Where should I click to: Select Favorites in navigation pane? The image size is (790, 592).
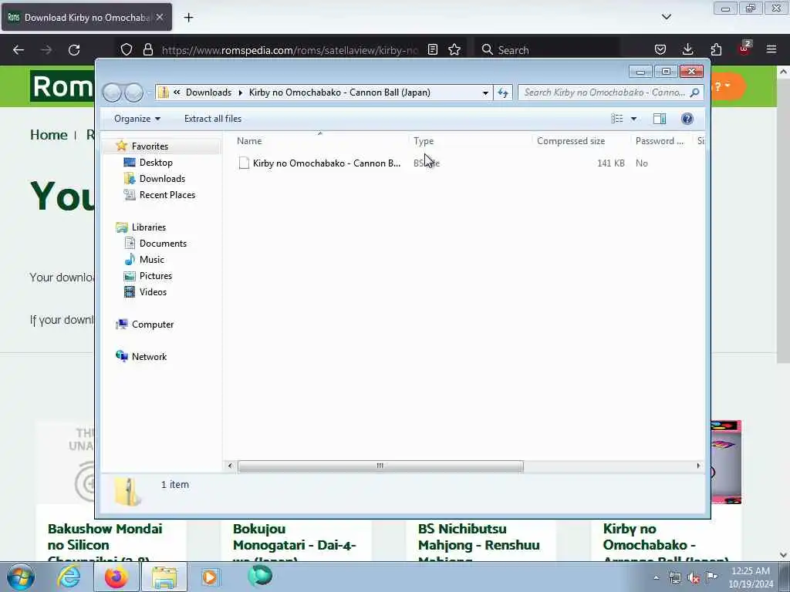click(x=150, y=146)
